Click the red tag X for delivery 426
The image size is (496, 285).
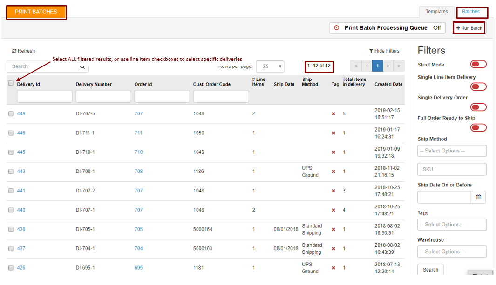coord(333,268)
